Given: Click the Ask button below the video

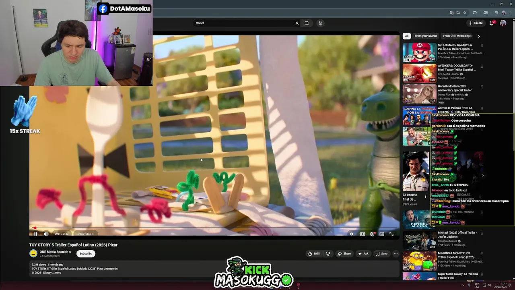Looking at the screenshot, I should point(363,254).
